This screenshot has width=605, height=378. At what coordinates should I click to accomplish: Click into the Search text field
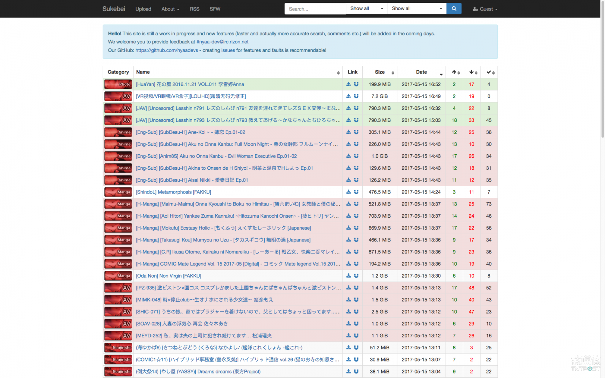[315, 9]
